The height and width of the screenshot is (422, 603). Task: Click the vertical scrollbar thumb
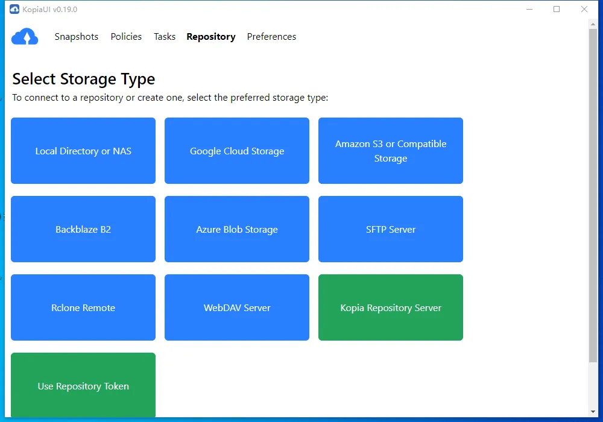pos(593,195)
